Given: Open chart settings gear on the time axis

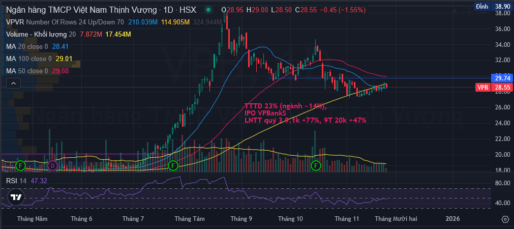Looking at the screenshot, I should click(505, 218).
